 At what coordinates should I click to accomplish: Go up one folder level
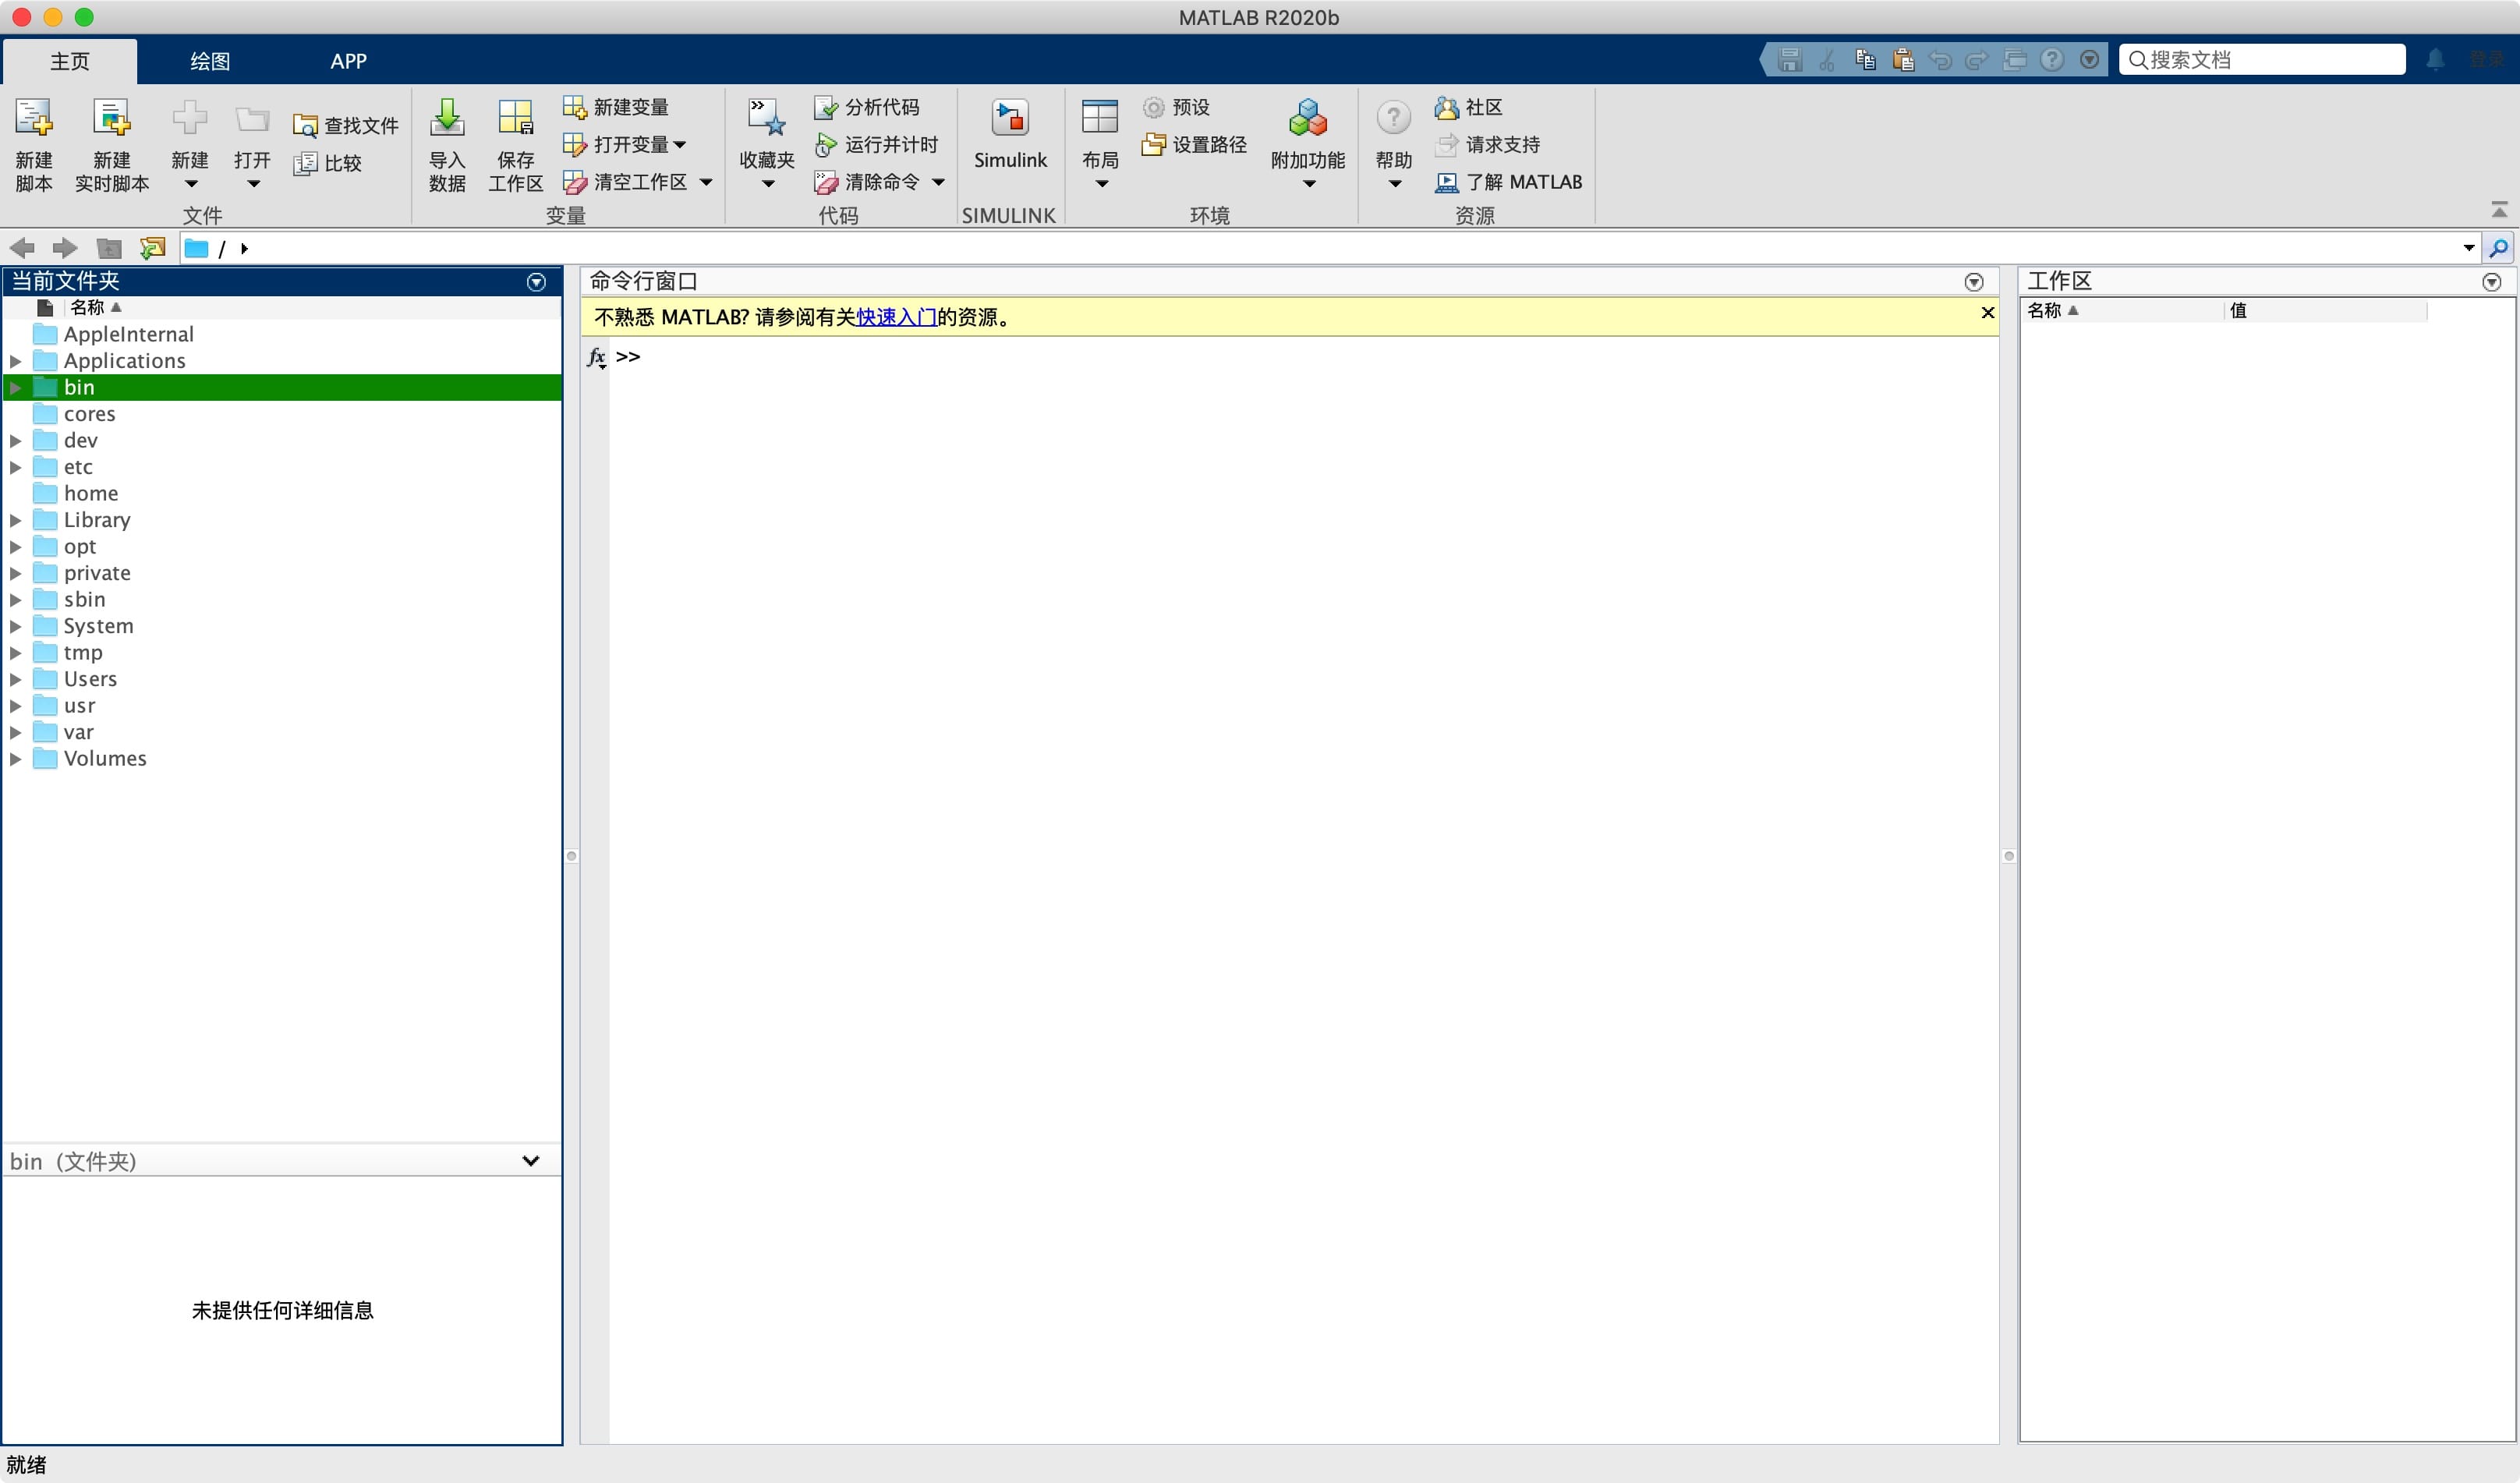[x=108, y=248]
